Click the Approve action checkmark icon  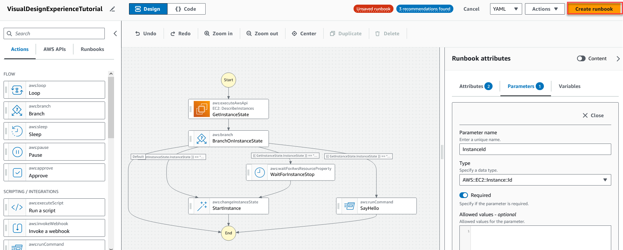17,173
